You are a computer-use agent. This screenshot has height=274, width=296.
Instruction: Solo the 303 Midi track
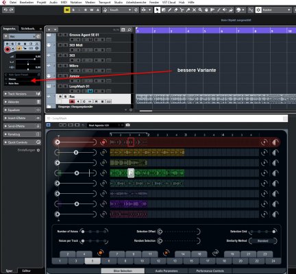click(66, 45)
